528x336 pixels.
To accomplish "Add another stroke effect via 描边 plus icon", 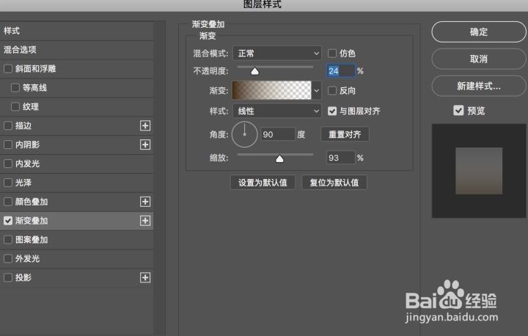I will pos(145,125).
